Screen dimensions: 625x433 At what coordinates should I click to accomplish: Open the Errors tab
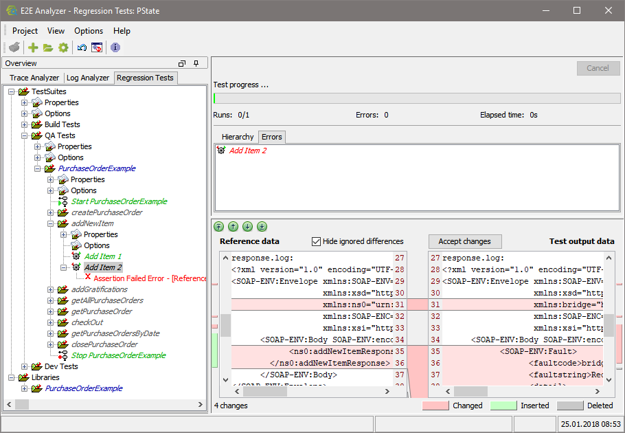271,137
